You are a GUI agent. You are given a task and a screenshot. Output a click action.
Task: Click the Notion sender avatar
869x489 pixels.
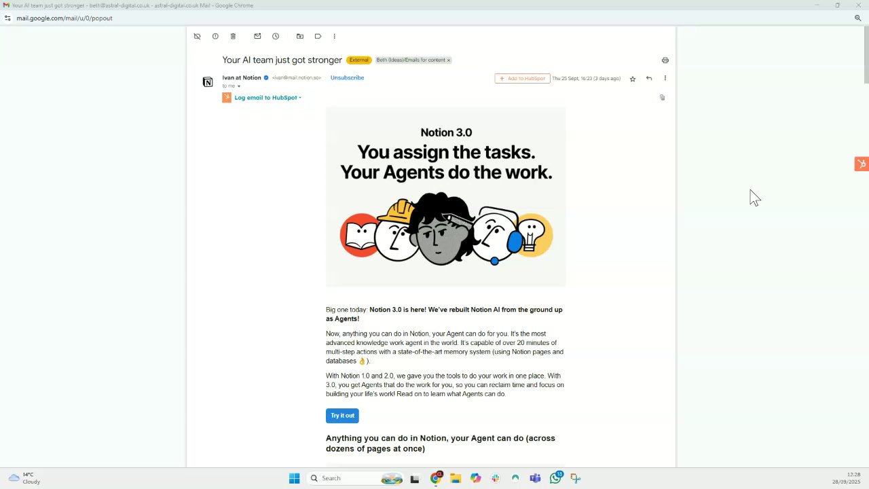pos(208,82)
